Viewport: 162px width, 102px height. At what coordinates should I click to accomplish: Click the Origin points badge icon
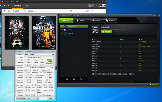[x=101, y=7]
